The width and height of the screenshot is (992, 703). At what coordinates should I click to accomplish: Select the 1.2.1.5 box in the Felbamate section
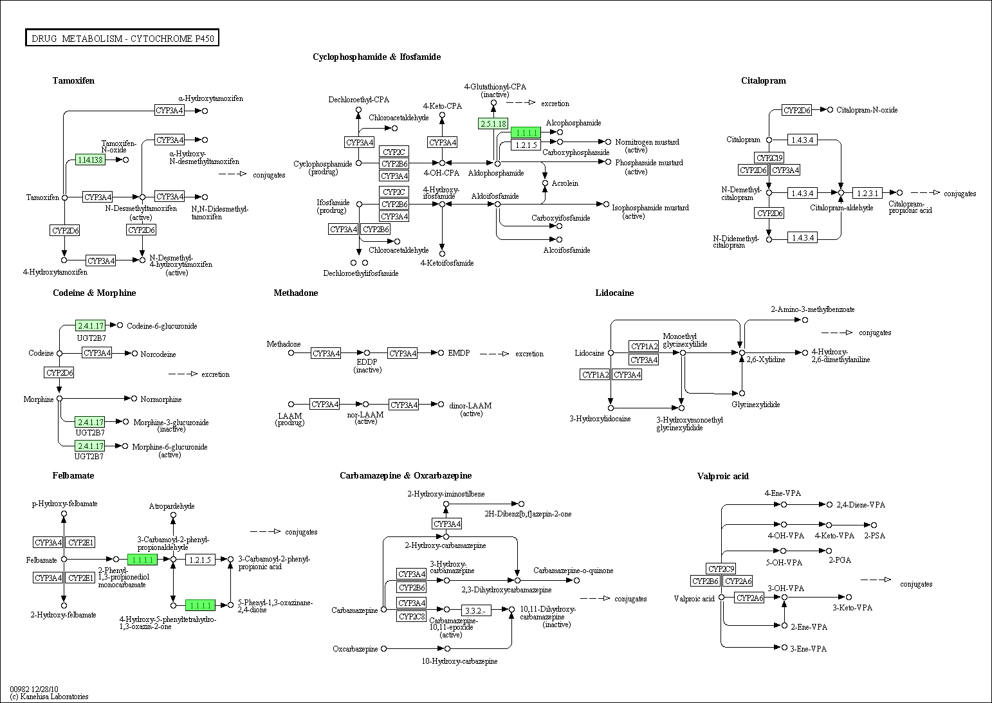pyautogui.click(x=200, y=560)
